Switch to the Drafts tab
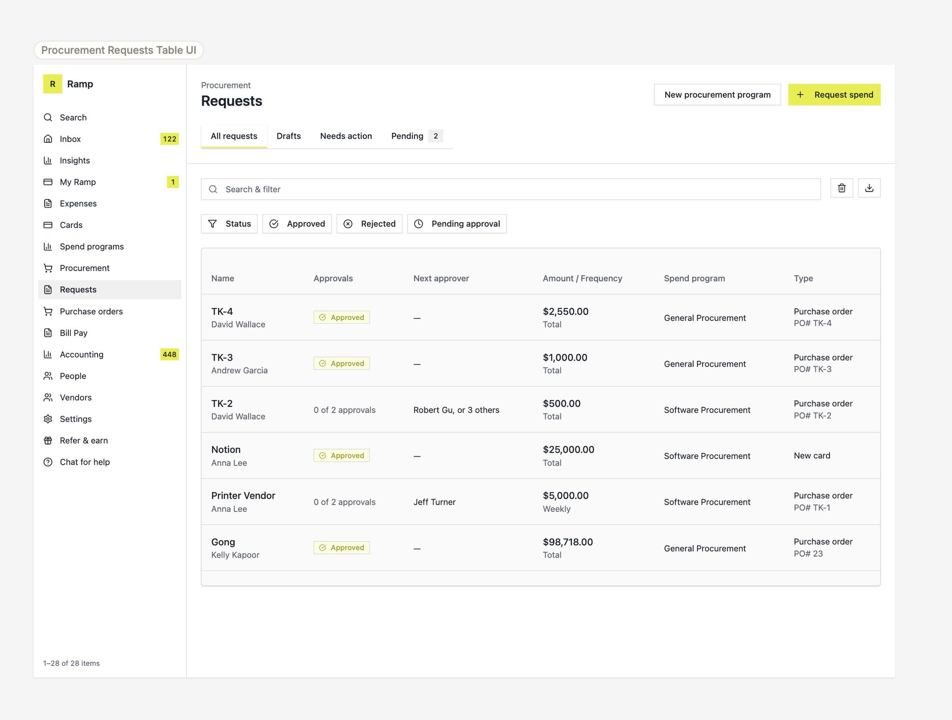The height and width of the screenshot is (720, 952). (289, 136)
